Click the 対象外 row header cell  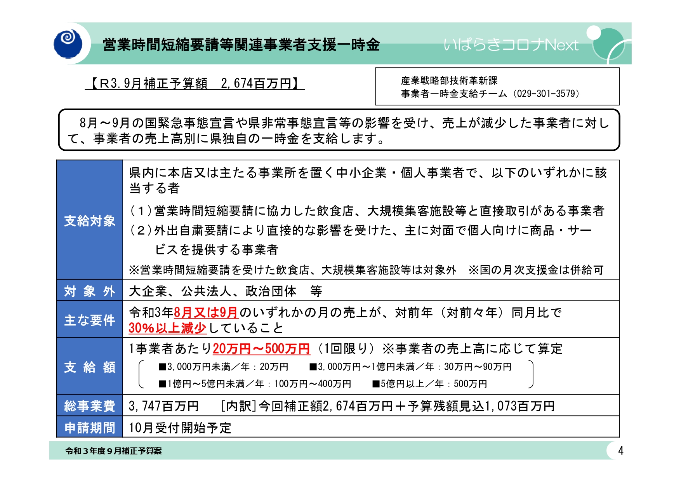[x=90, y=290]
